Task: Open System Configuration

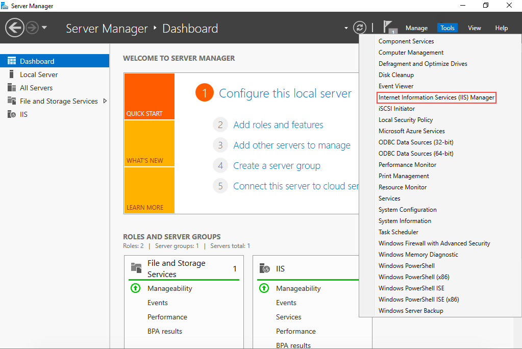Action: click(x=408, y=210)
